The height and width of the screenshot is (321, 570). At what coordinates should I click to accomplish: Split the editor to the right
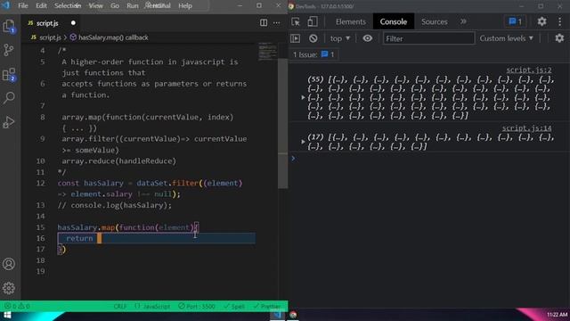tap(264, 23)
